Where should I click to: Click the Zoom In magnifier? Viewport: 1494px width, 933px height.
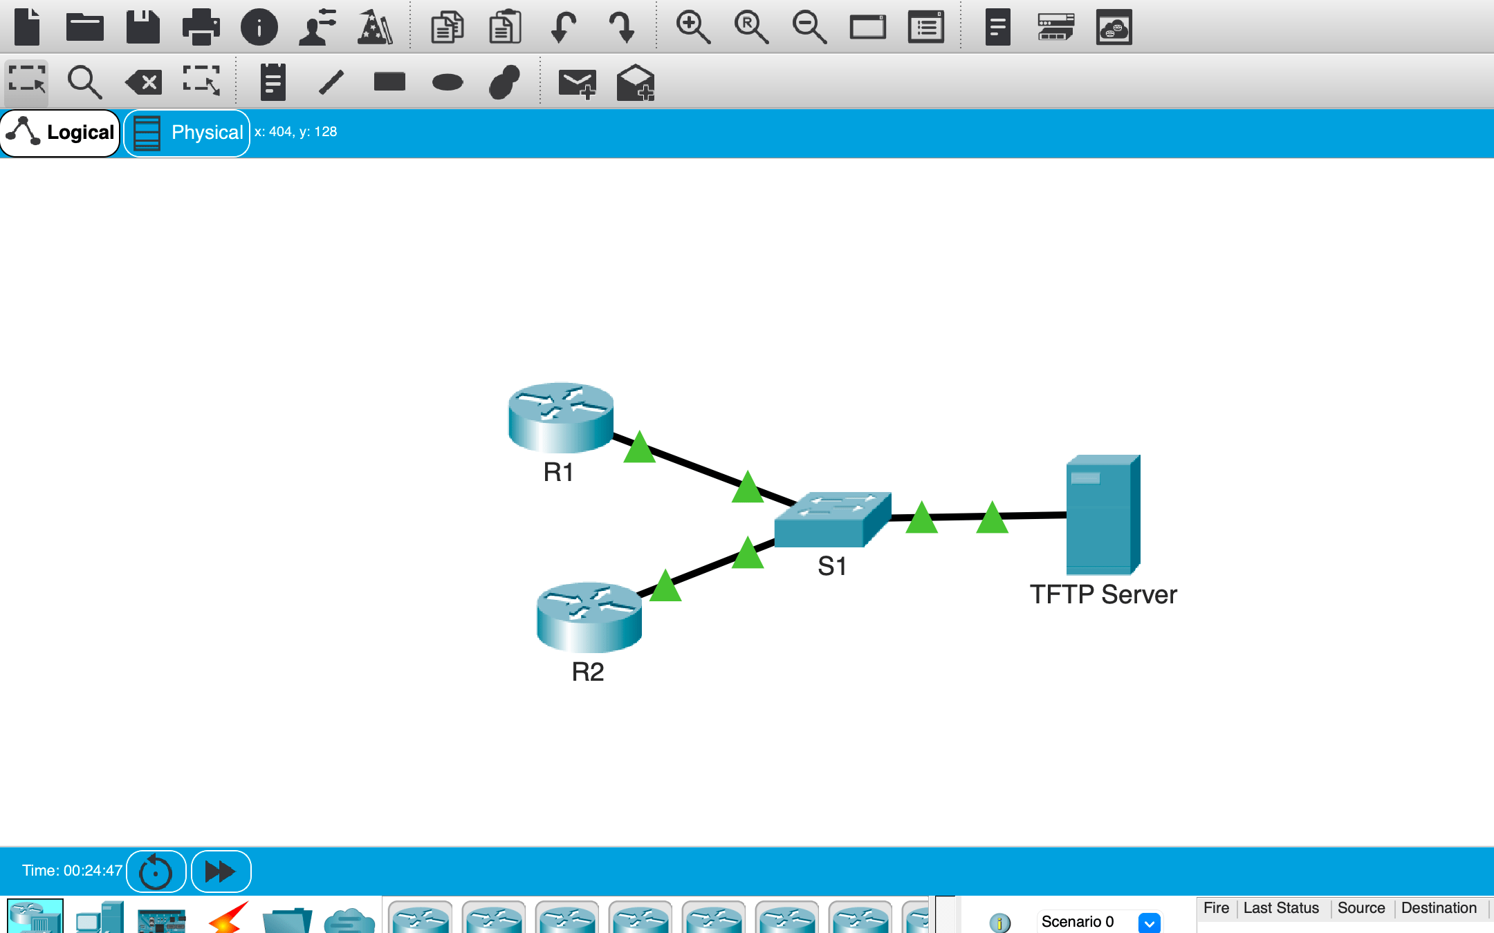click(692, 28)
